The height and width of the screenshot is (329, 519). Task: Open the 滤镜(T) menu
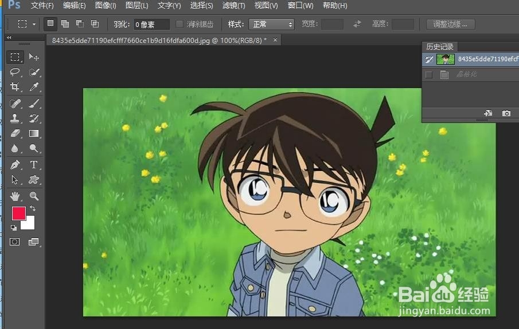(x=233, y=5)
